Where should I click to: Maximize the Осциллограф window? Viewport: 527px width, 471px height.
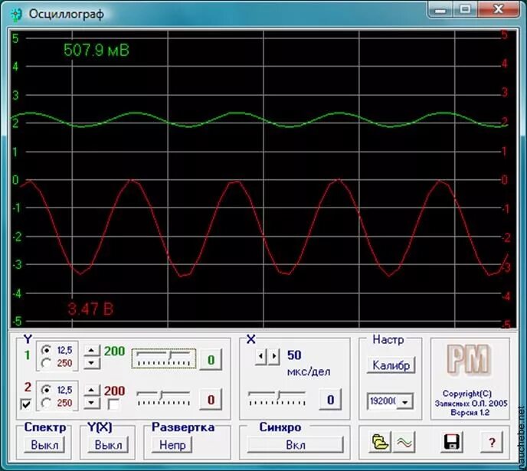pos(465,9)
